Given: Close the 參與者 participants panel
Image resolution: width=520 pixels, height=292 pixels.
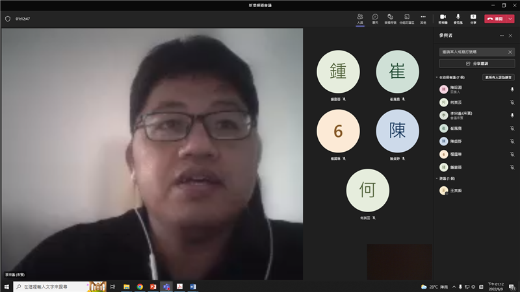Looking at the screenshot, I should pos(510,36).
